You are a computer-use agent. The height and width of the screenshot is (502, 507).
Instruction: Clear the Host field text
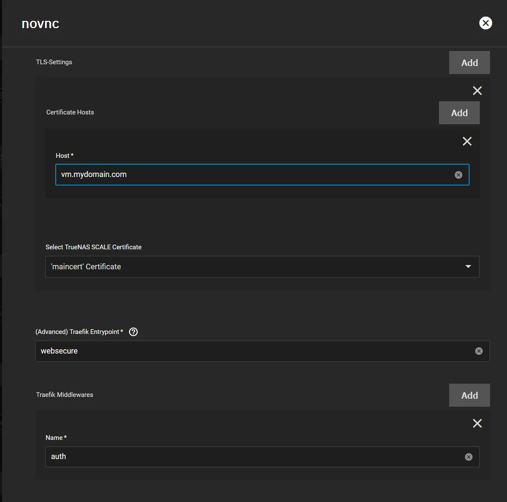click(459, 175)
